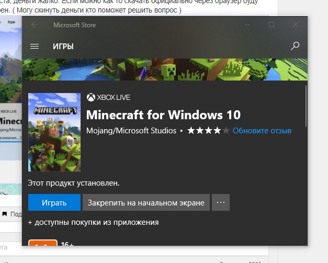Screen dimensions: 328x263
Task: Launch the game with Играть button
Action: coord(54,202)
